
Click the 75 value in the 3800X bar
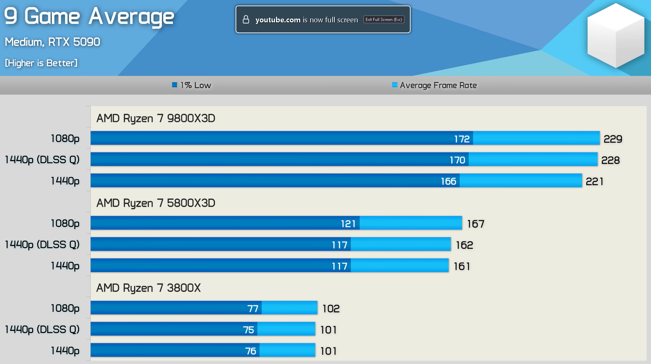(x=248, y=330)
